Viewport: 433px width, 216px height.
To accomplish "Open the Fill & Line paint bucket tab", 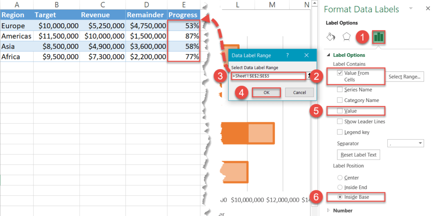I will (331, 37).
